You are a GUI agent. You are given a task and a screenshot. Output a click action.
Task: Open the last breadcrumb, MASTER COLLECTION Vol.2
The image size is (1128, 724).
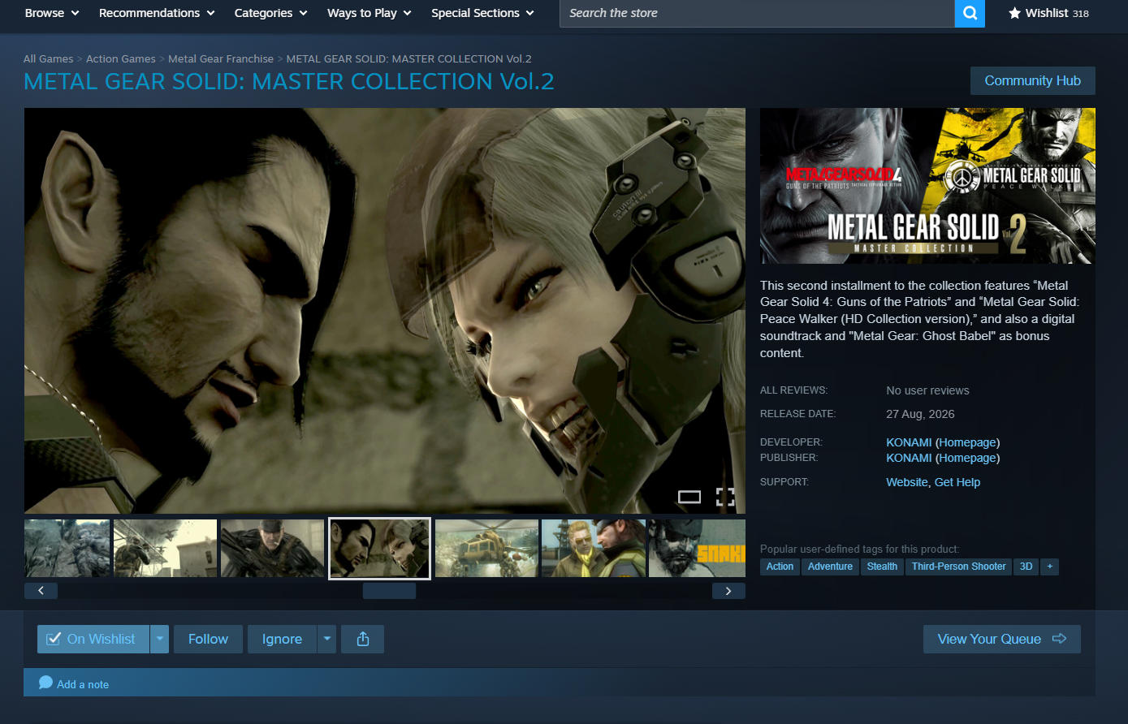point(409,58)
